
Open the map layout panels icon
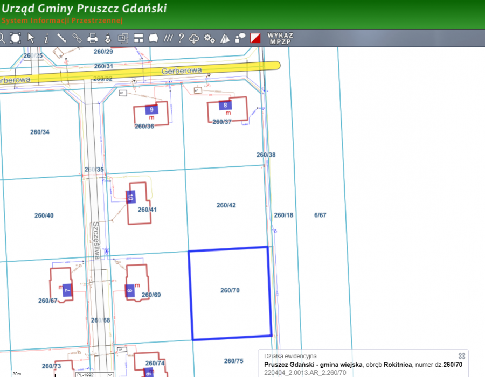click(138, 38)
